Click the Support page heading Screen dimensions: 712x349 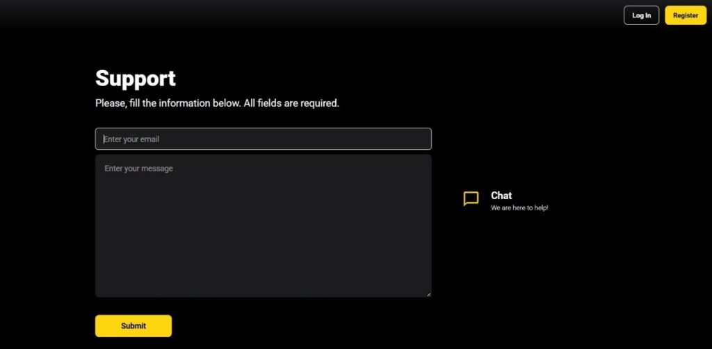coord(136,78)
